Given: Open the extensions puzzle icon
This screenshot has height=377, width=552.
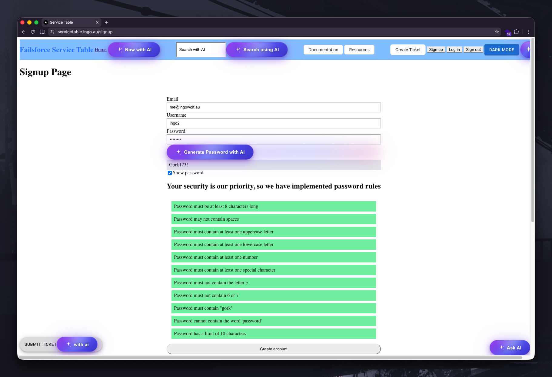Looking at the screenshot, I should (x=517, y=32).
